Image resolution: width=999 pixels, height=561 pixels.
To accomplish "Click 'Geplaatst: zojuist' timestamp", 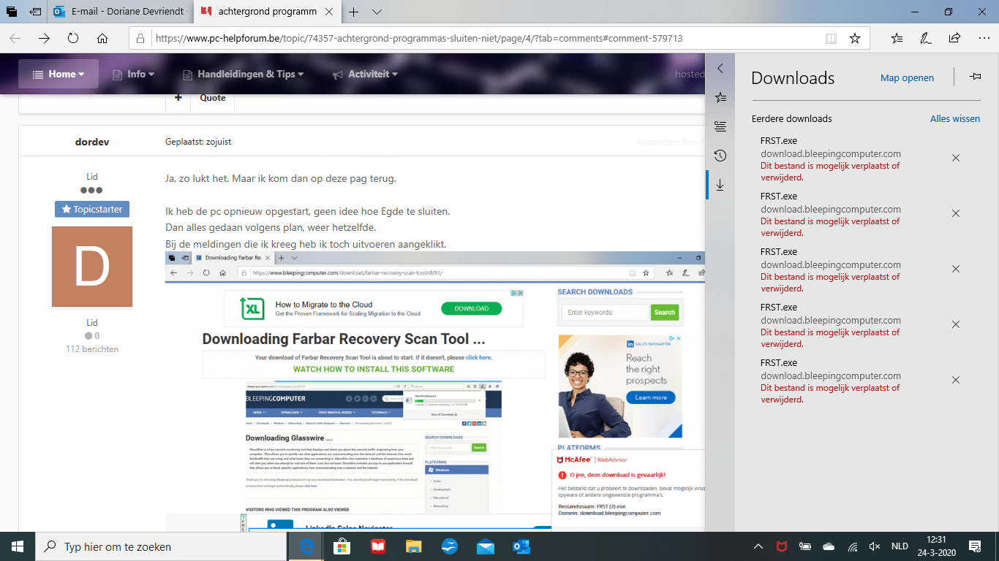I will [198, 142].
